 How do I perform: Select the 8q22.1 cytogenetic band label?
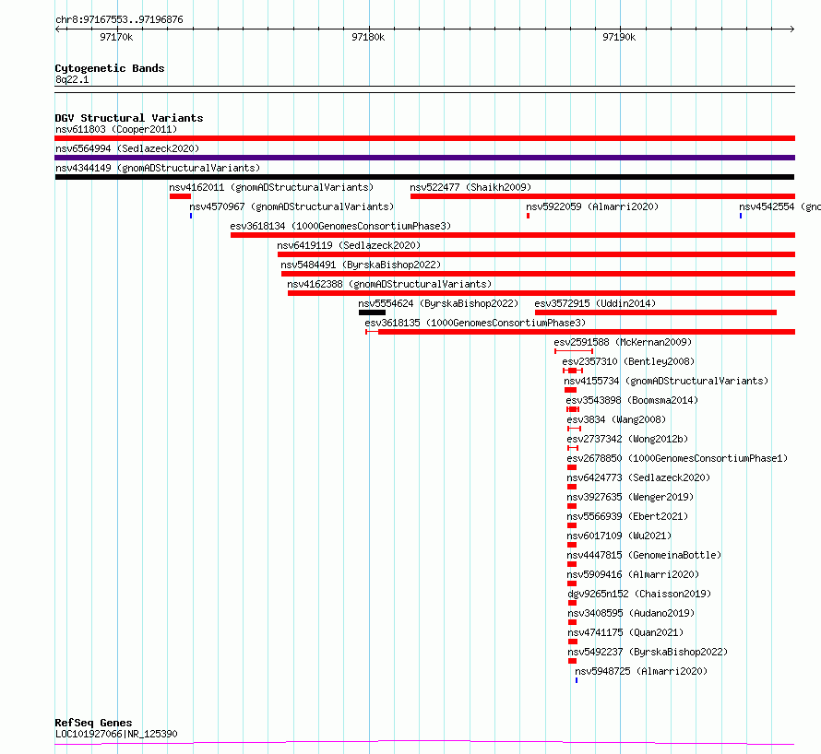point(72,79)
